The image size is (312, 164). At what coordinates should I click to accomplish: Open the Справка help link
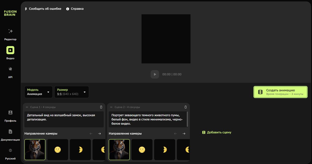tap(75, 9)
